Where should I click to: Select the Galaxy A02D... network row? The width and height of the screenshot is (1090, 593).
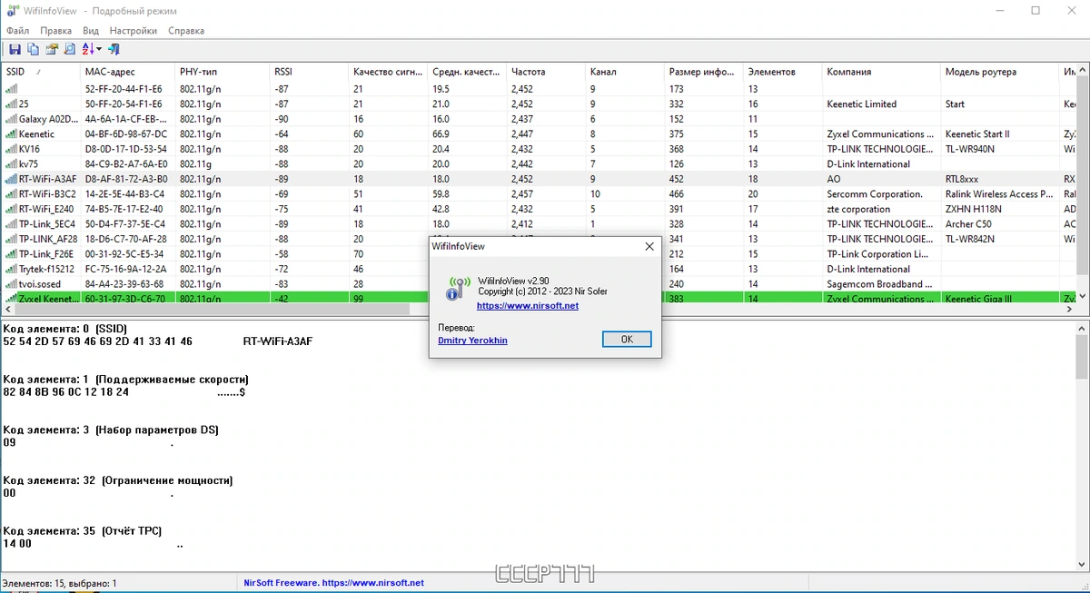point(540,119)
